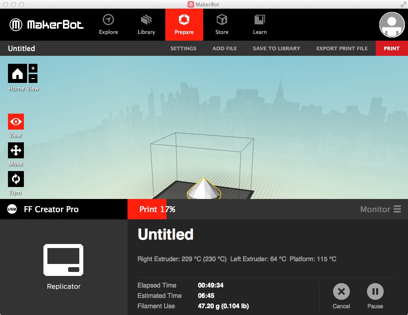Viewport: 408px width, 315px height.
Task: Click ADD FILE
Action: point(224,48)
